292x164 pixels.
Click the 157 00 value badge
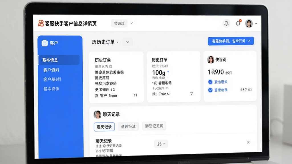246,90
